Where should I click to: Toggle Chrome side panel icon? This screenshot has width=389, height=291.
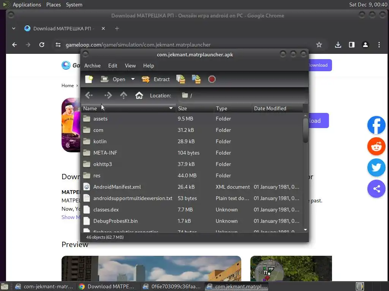(x=351, y=45)
